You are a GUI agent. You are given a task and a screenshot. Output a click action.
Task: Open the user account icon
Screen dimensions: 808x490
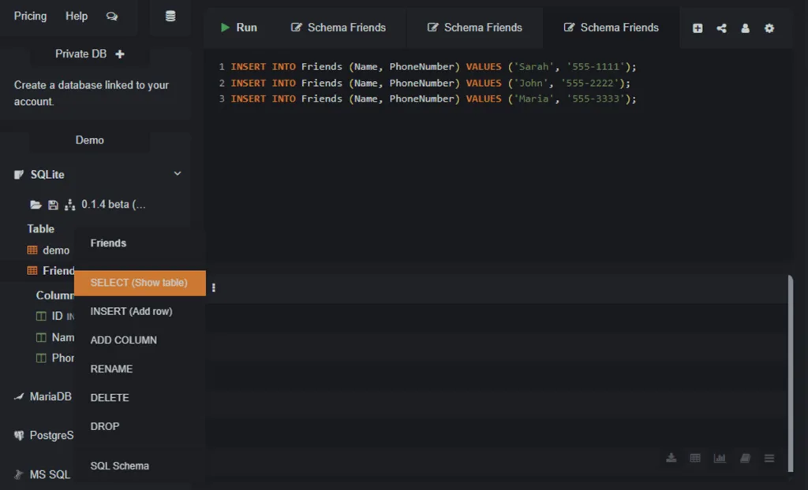click(745, 28)
